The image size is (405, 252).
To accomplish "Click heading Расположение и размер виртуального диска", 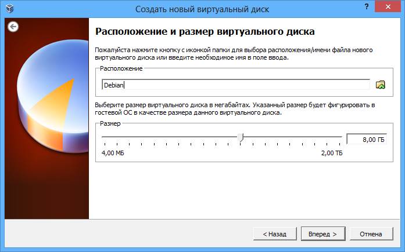I will coord(205,32).
